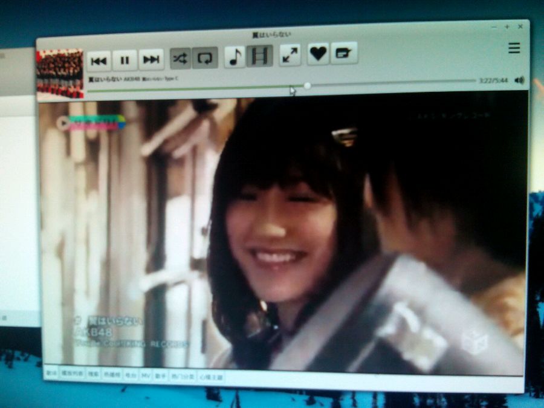This screenshot has height=408, width=544.
Task: Pause the playing song
Action: (125, 60)
